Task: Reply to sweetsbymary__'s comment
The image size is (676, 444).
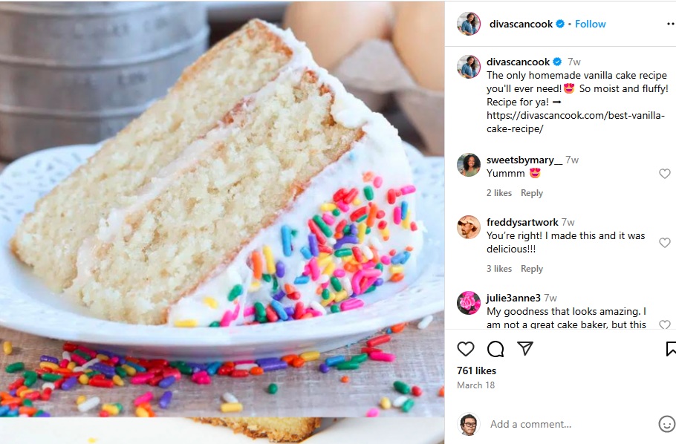Action: point(532,193)
